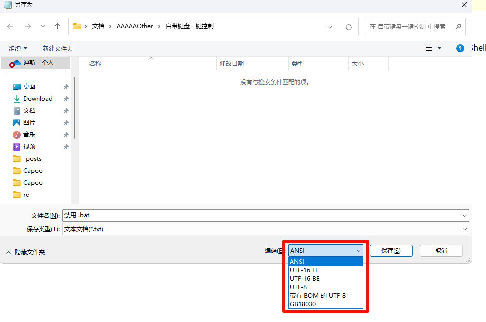Choose UTF-8 from encoding list
486x322 pixels.
(x=298, y=287)
